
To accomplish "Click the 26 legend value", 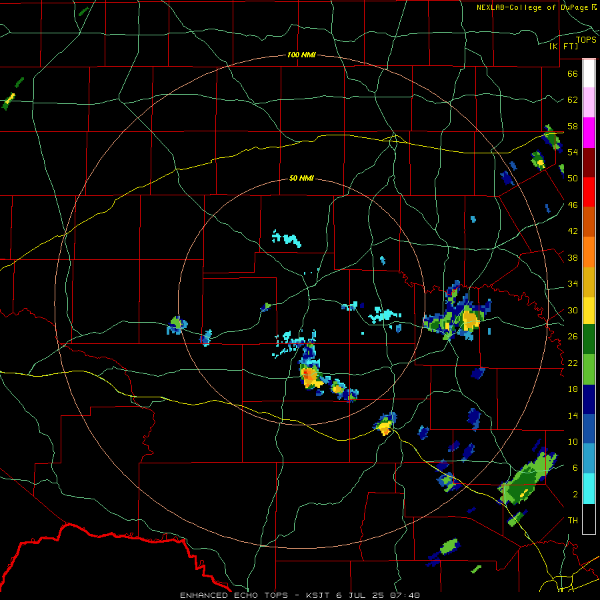I will pos(573,337).
